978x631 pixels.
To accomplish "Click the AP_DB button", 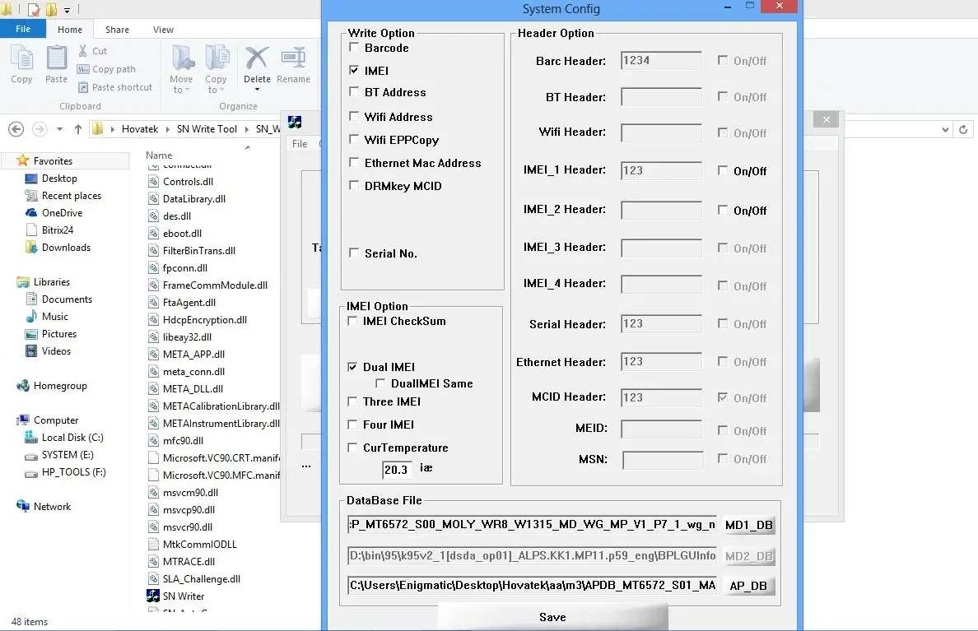I will click(x=748, y=585).
